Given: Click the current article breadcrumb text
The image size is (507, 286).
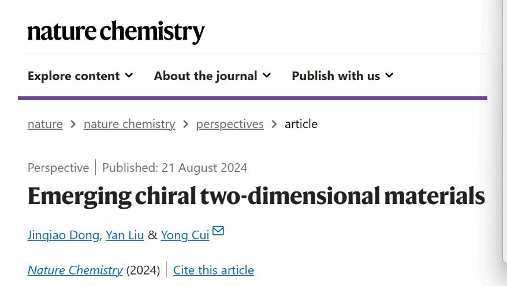Looking at the screenshot, I should [x=301, y=124].
